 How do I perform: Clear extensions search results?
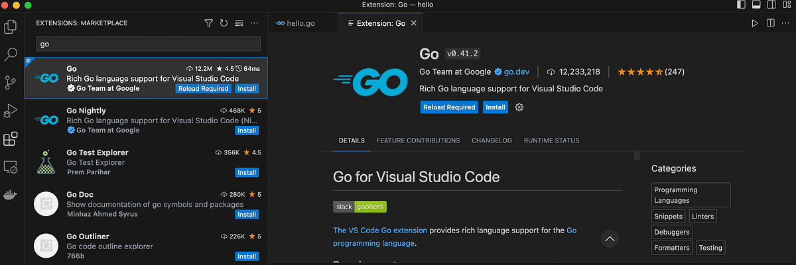point(239,23)
